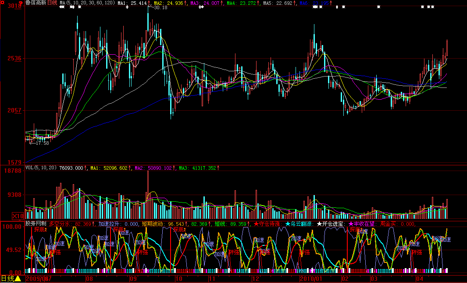
Task: Click the 鲁信高新 stock name
Action: (36, 3)
